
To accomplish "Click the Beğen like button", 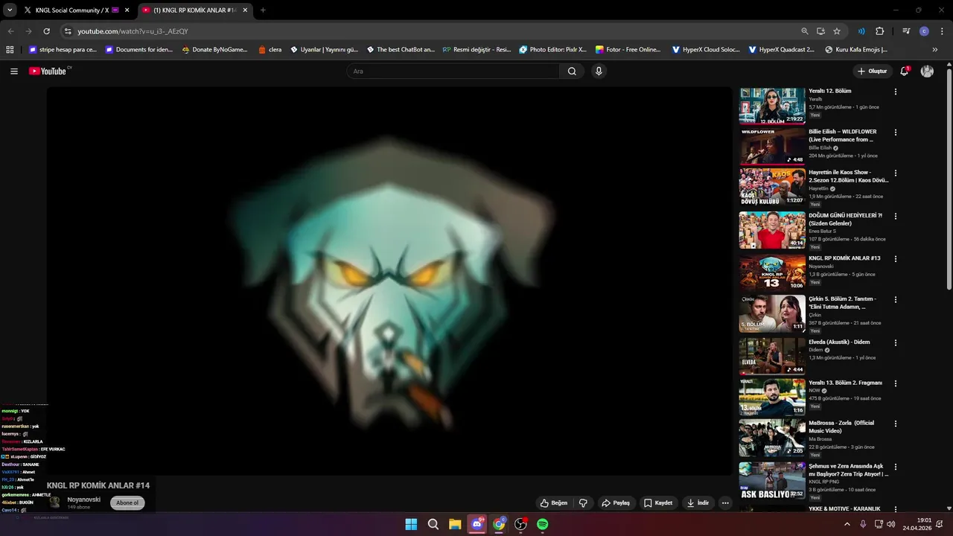I will pyautogui.click(x=554, y=503).
